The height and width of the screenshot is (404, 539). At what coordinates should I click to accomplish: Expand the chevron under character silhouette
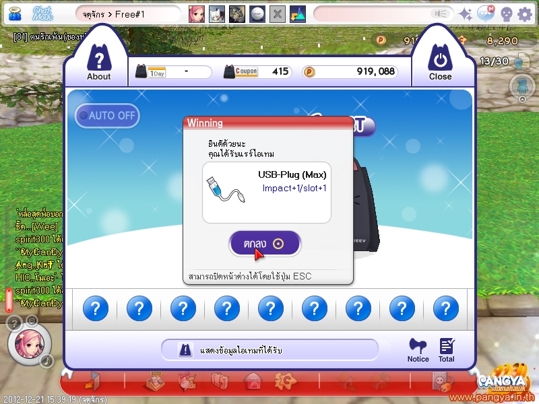click(x=522, y=99)
